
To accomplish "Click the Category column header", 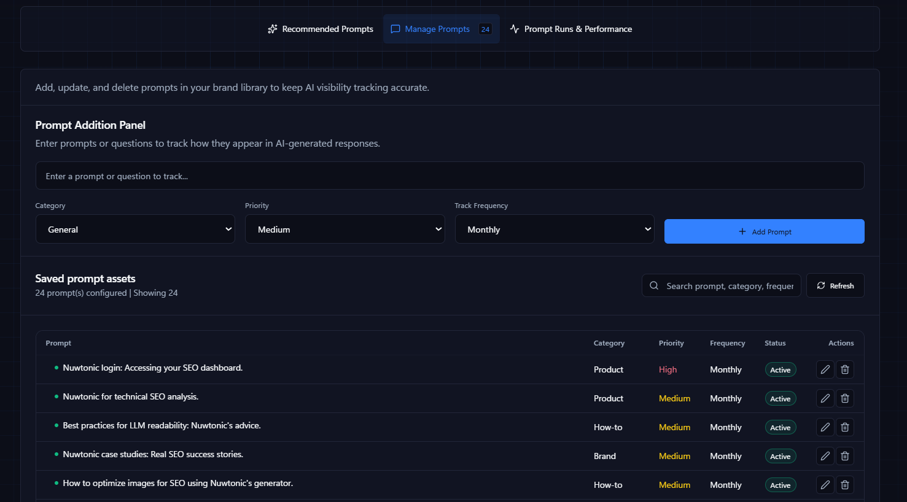I will pyautogui.click(x=609, y=343).
